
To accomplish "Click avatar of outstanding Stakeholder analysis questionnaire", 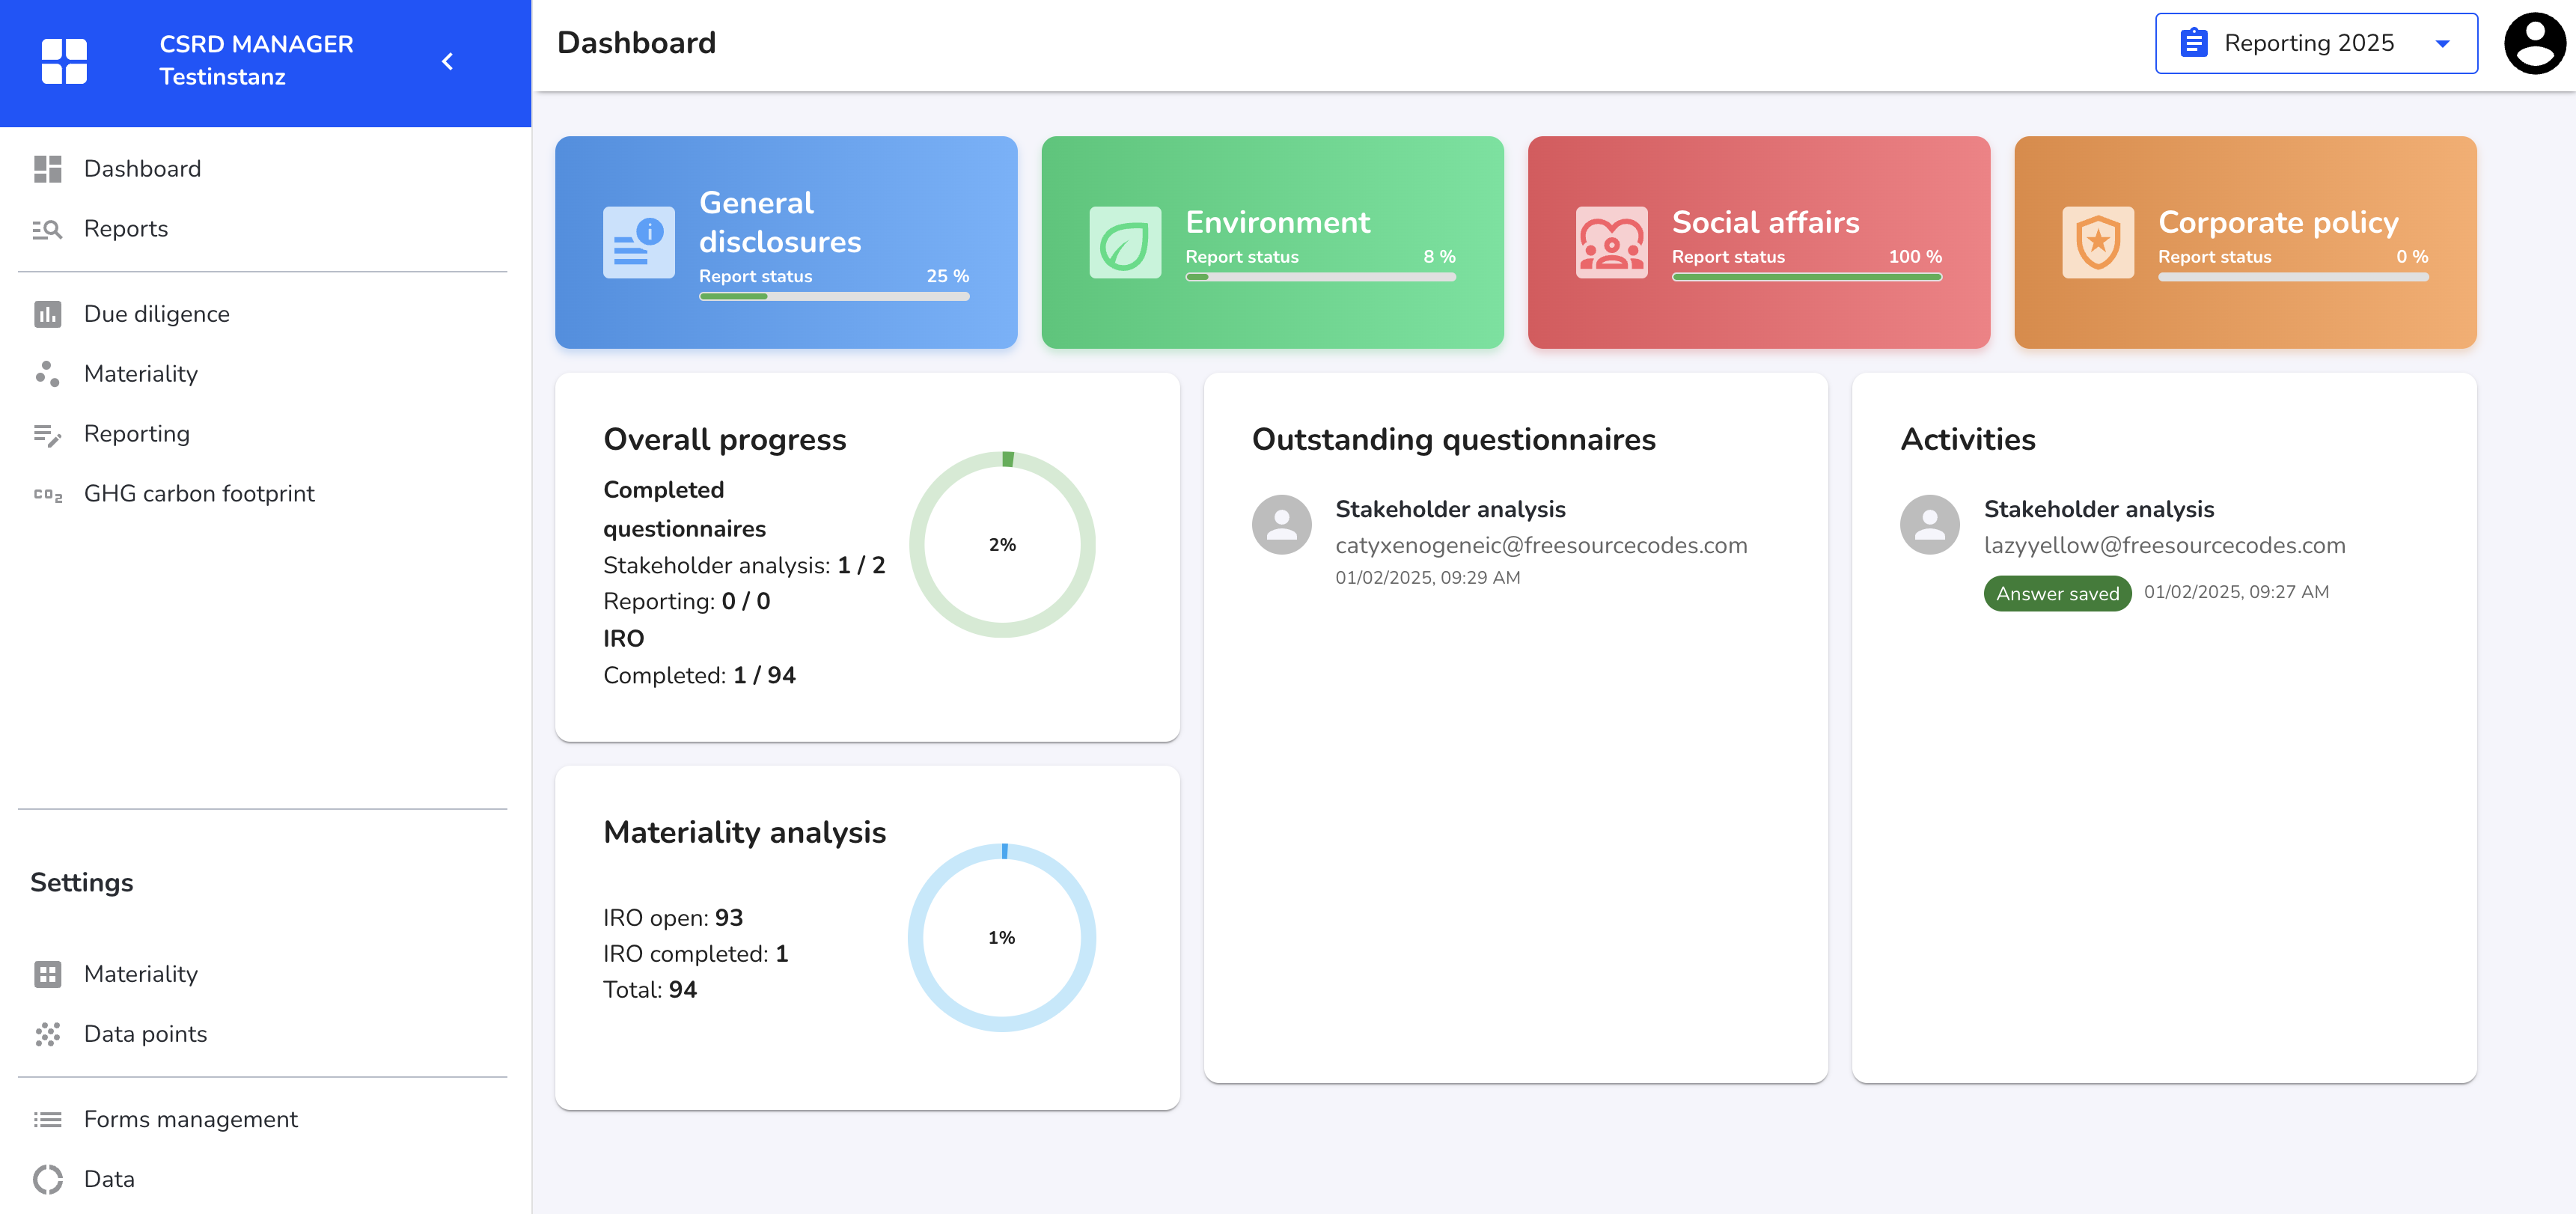I will (1281, 525).
